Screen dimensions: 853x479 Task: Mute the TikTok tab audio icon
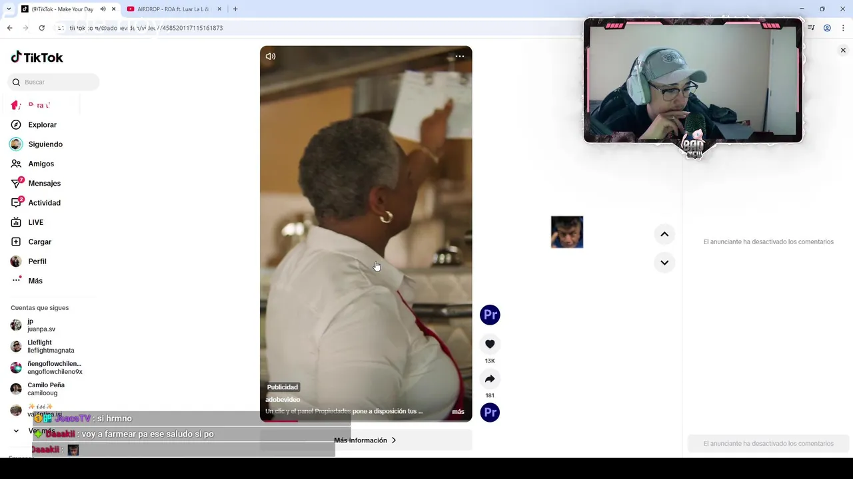pos(103,9)
